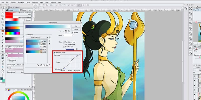This screenshot has height=100, width=201.
Task: Select the Auto select wand tool
Action: tap(3, 25)
